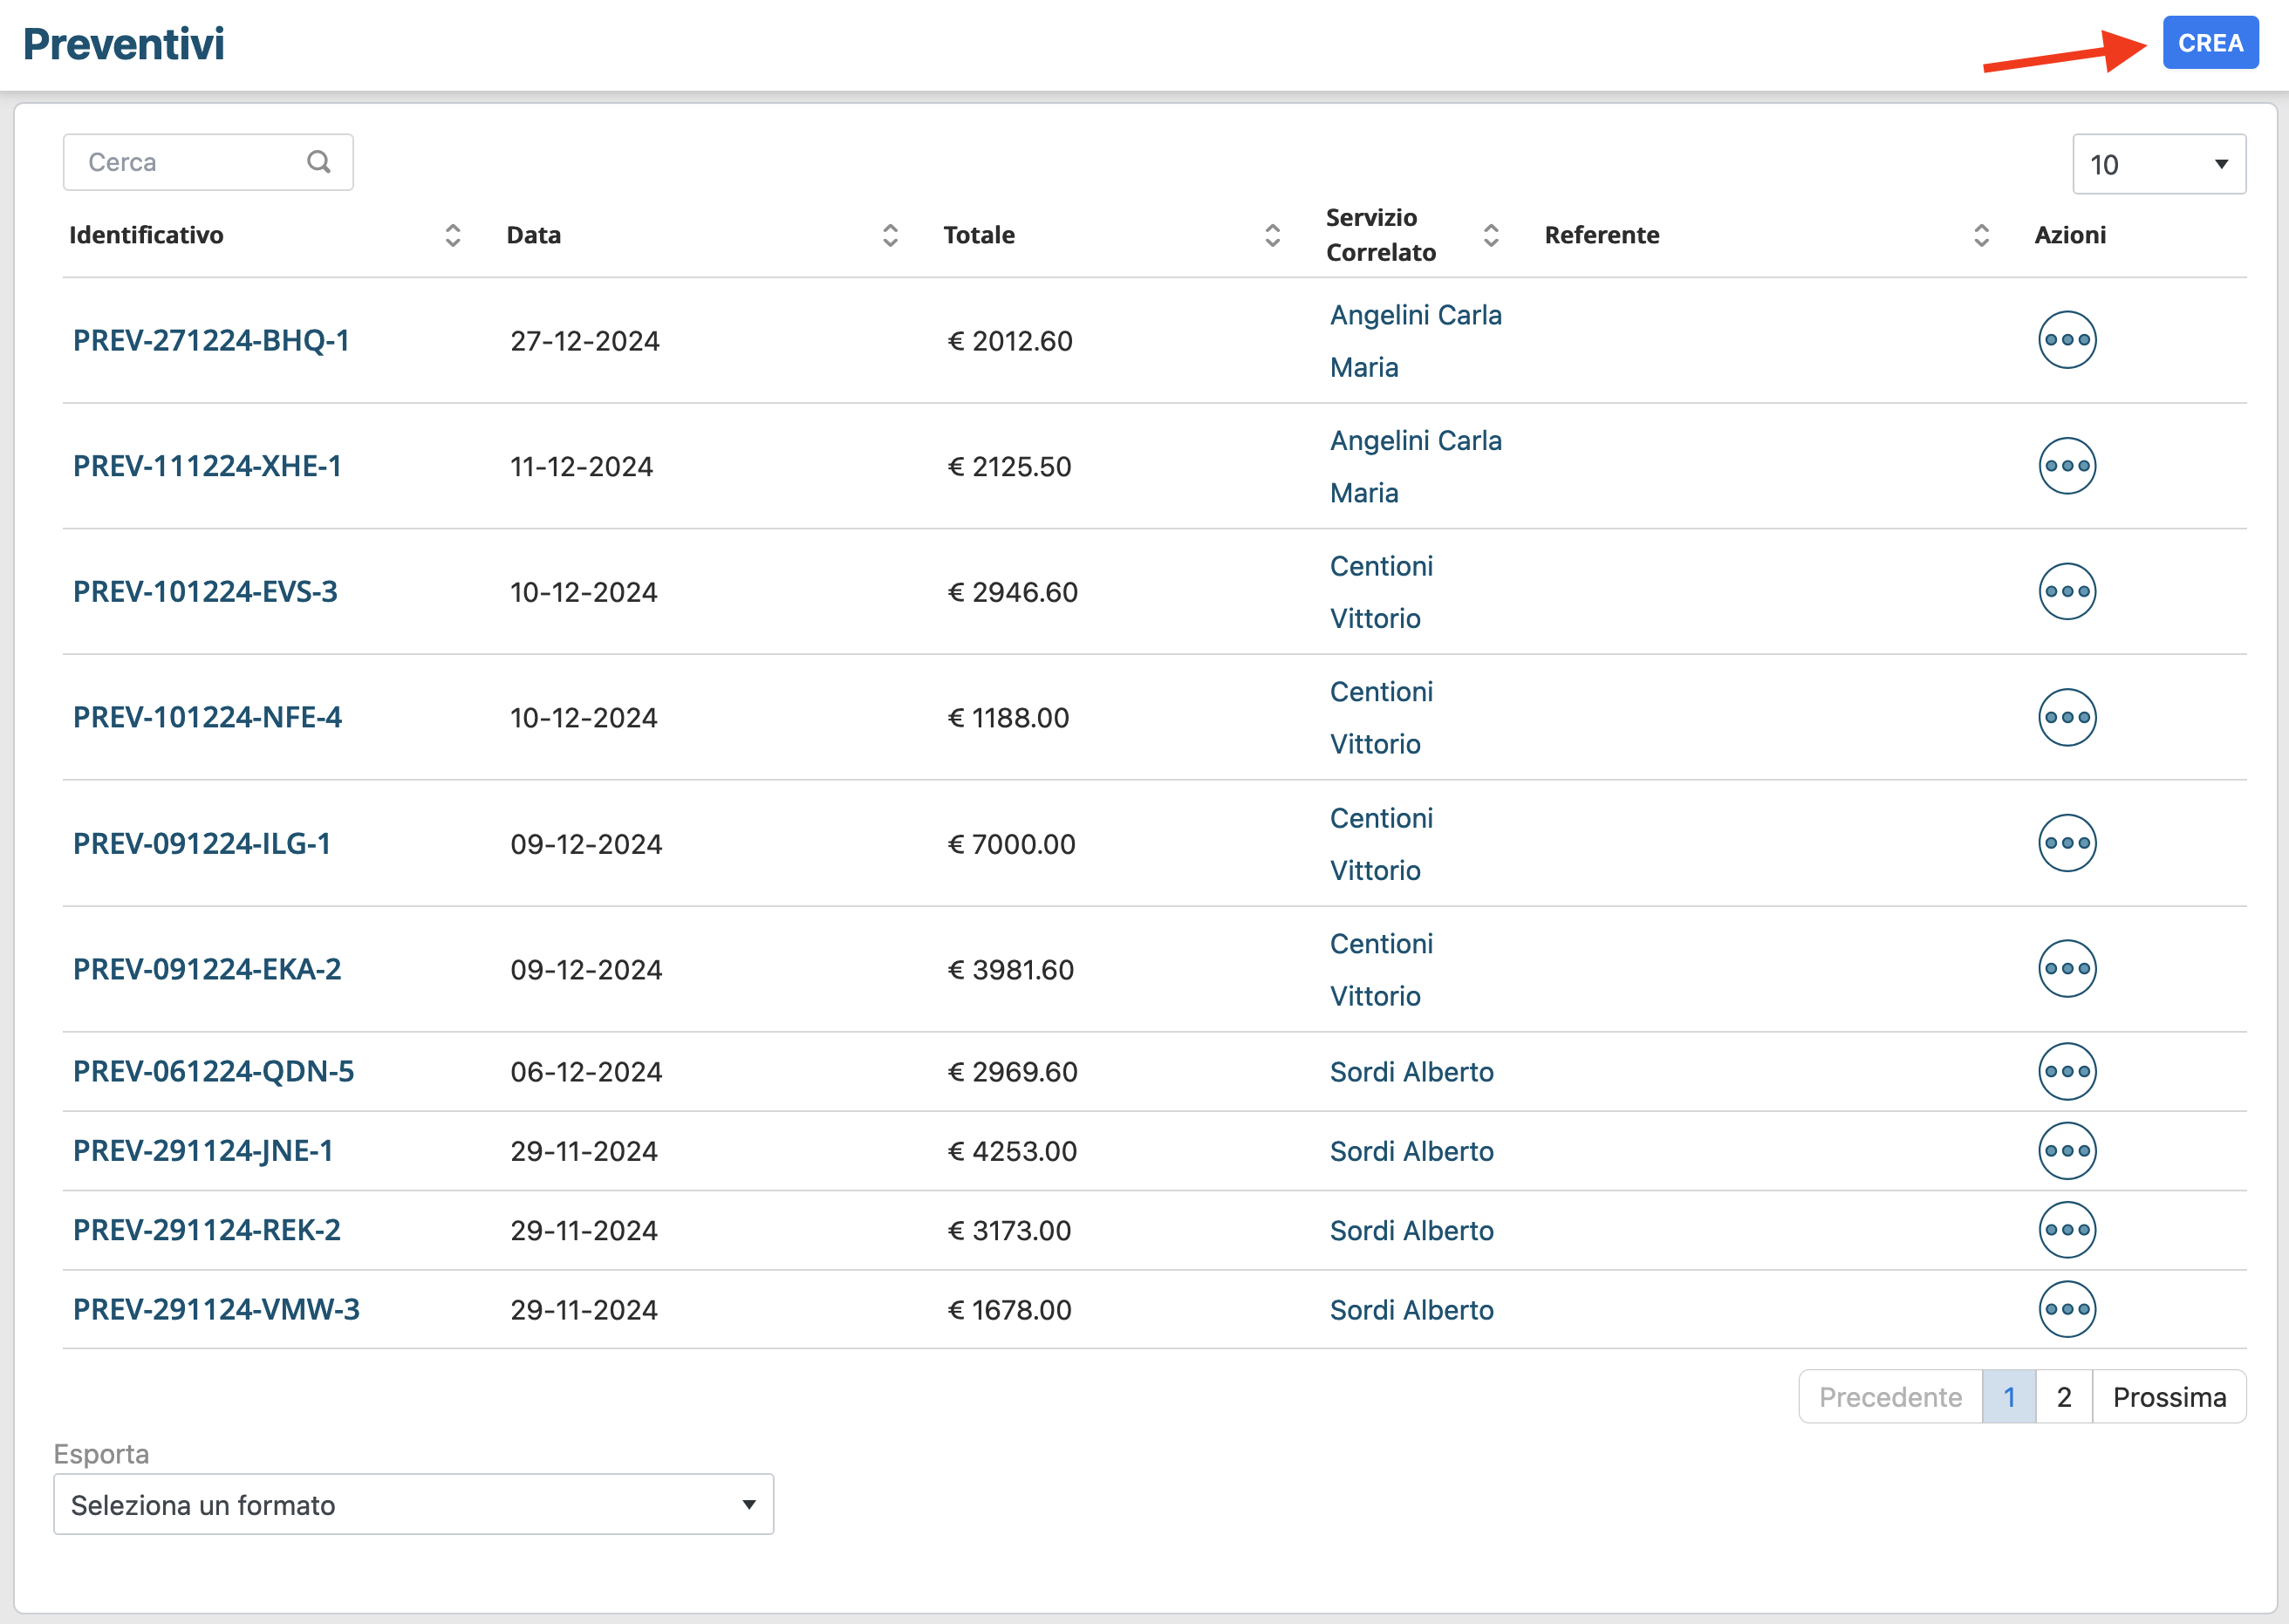The image size is (2289, 1624).
Task: Open actions menu for PREV-061224-QDN-5
Action: click(2066, 1071)
